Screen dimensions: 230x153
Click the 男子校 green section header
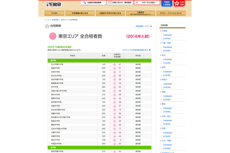tap(100, 61)
